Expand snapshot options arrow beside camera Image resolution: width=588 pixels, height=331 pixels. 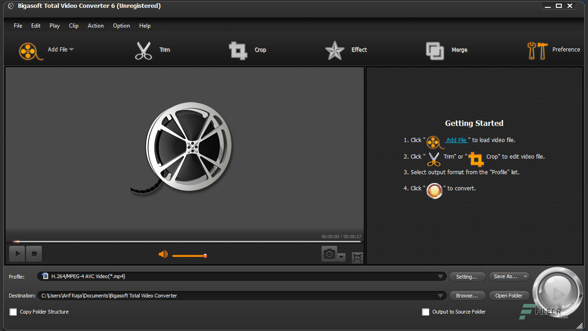coord(341,257)
